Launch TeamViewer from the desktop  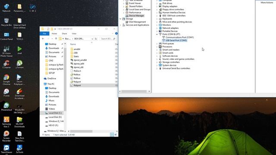pyautogui.click(x=6, y=150)
